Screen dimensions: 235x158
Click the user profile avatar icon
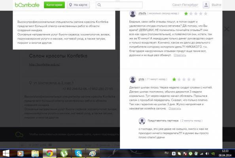[x=206, y=5]
